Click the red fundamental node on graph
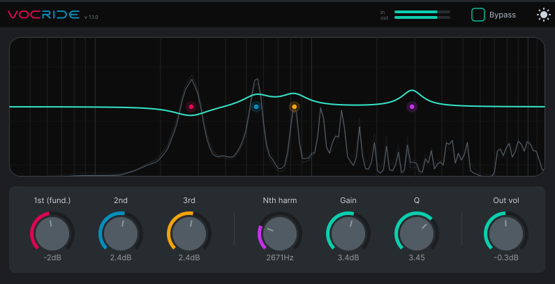555x284 pixels. [191, 107]
